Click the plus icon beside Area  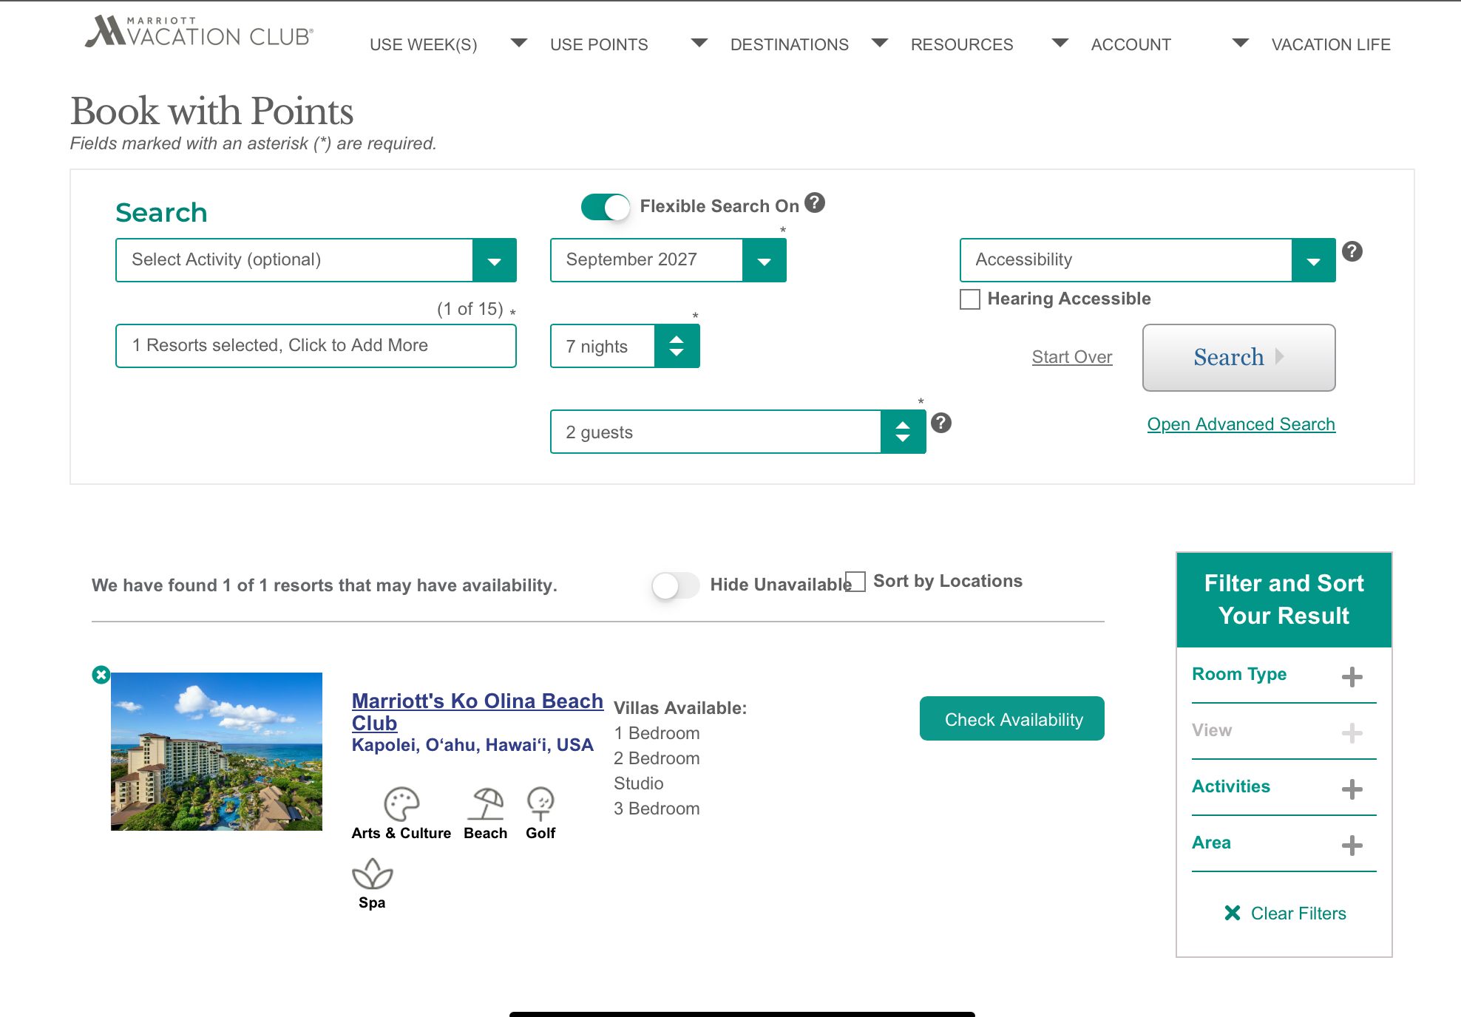1352,846
